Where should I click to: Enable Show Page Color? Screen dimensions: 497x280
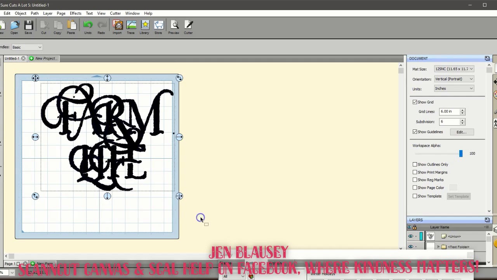pos(415,188)
